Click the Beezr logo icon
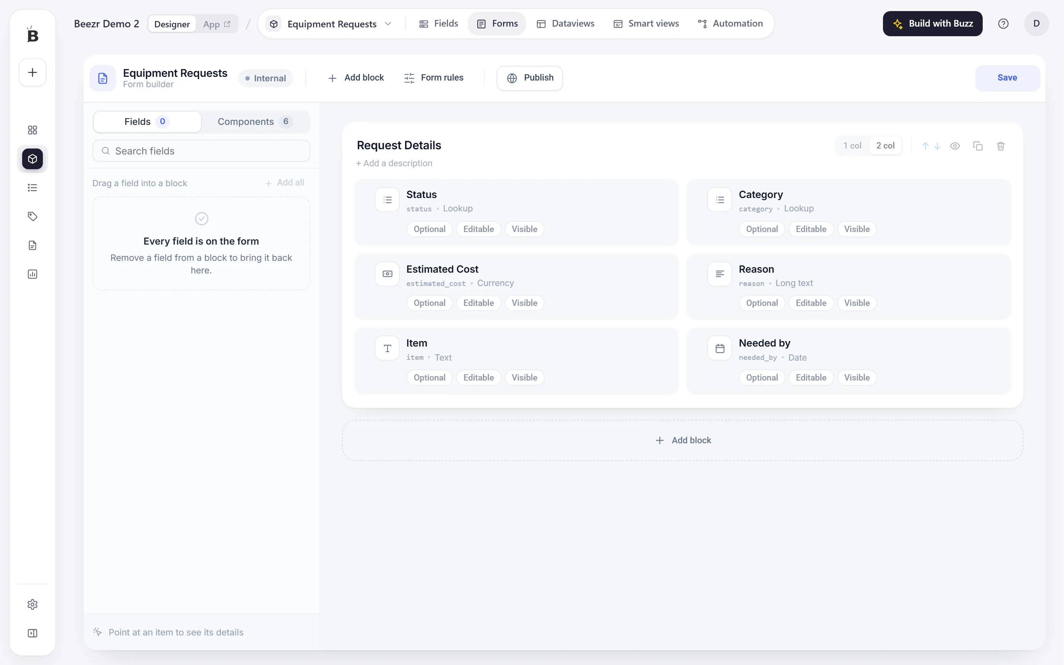The width and height of the screenshot is (1064, 665). pyautogui.click(x=33, y=34)
